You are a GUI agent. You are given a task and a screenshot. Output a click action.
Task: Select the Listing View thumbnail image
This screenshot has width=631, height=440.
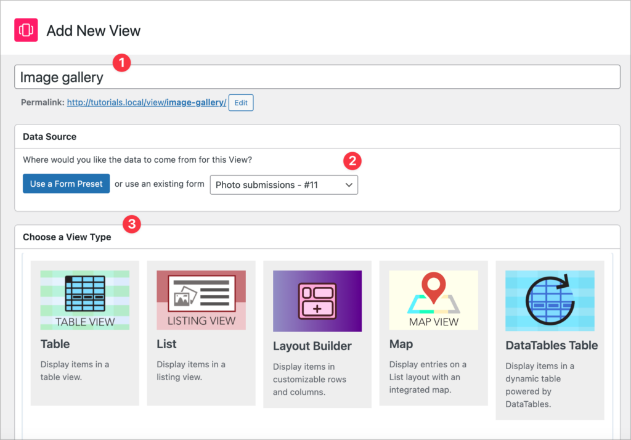[x=202, y=300]
